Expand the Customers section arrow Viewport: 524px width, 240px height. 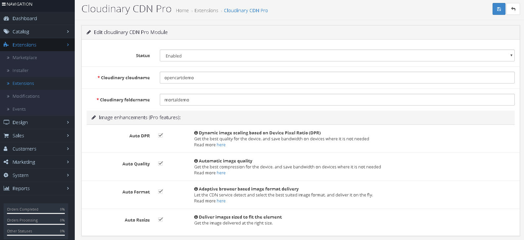coord(68,149)
